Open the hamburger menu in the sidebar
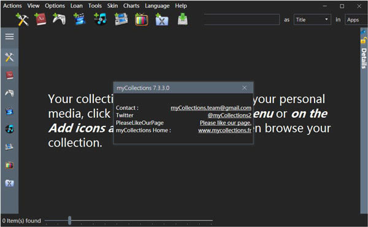Screen dimensions: 368x227 point(9,36)
